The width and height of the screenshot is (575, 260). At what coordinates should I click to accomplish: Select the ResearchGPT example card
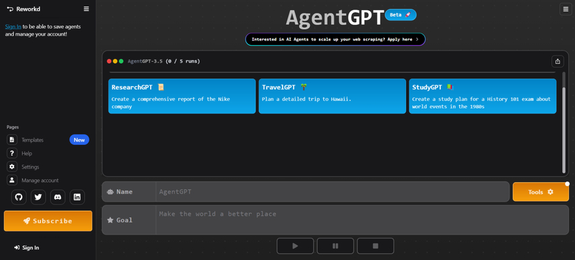[182, 96]
